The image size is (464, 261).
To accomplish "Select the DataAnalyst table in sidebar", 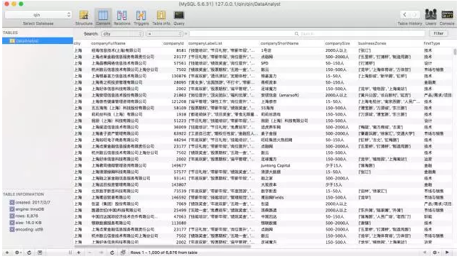I will click(38, 40).
